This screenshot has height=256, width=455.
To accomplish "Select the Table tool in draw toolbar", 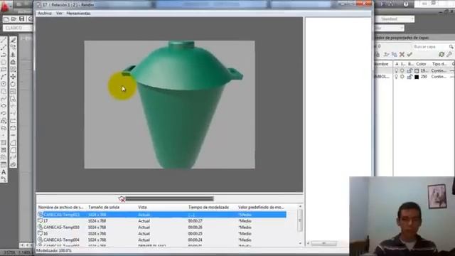I will tap(4, 165).
